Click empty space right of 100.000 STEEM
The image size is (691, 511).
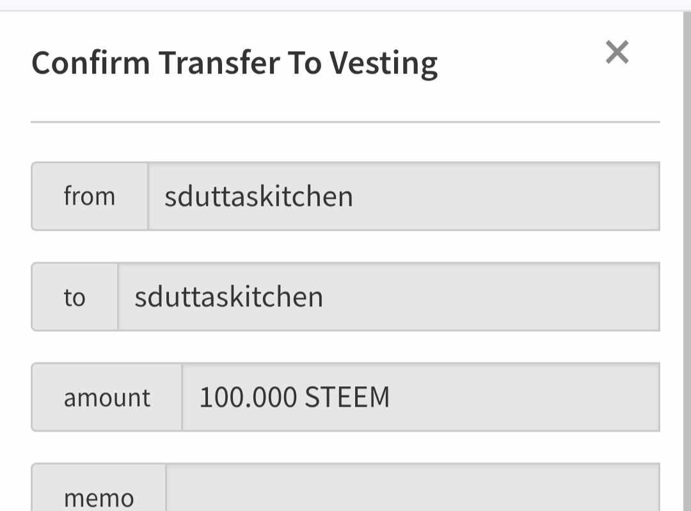tap(525, 397)
